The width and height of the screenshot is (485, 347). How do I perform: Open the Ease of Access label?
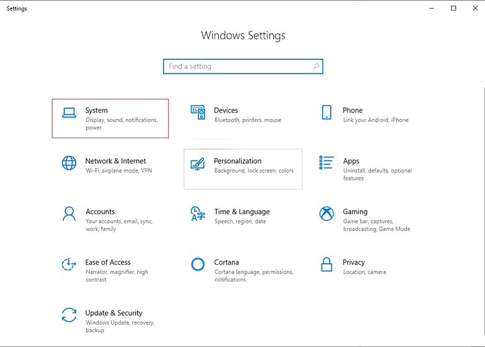pos(108,262)
